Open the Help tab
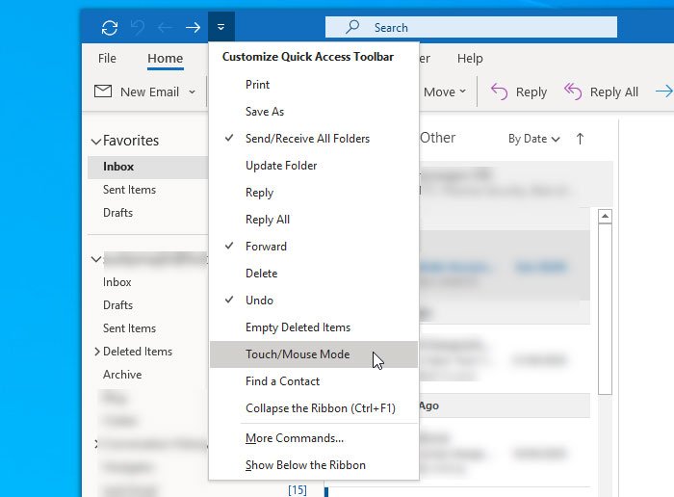Image resolution: width=674 pixels, height=497 pixels. point(470,59)
